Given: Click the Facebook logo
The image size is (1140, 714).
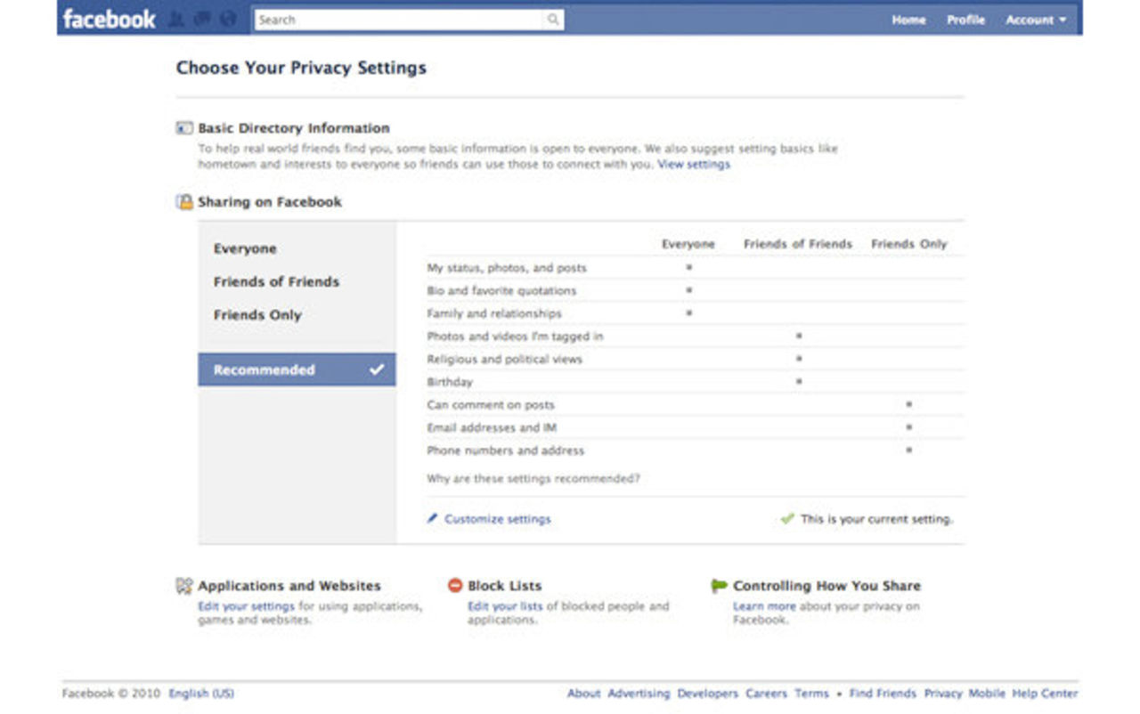Looking at the screenshot, I should [x=110, y=19].
